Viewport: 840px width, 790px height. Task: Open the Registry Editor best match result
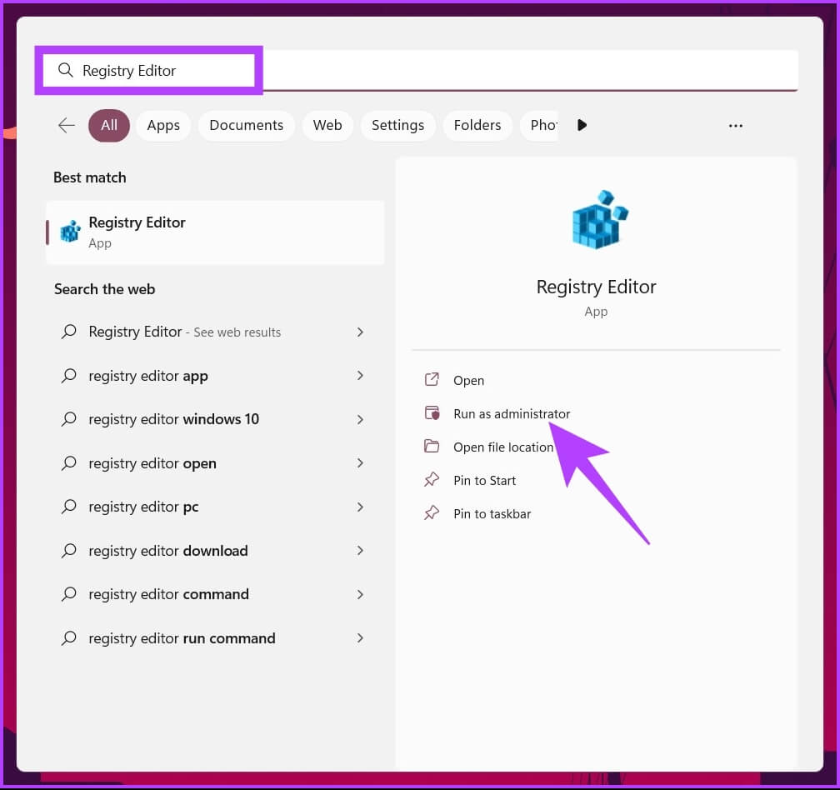point(215,232)
